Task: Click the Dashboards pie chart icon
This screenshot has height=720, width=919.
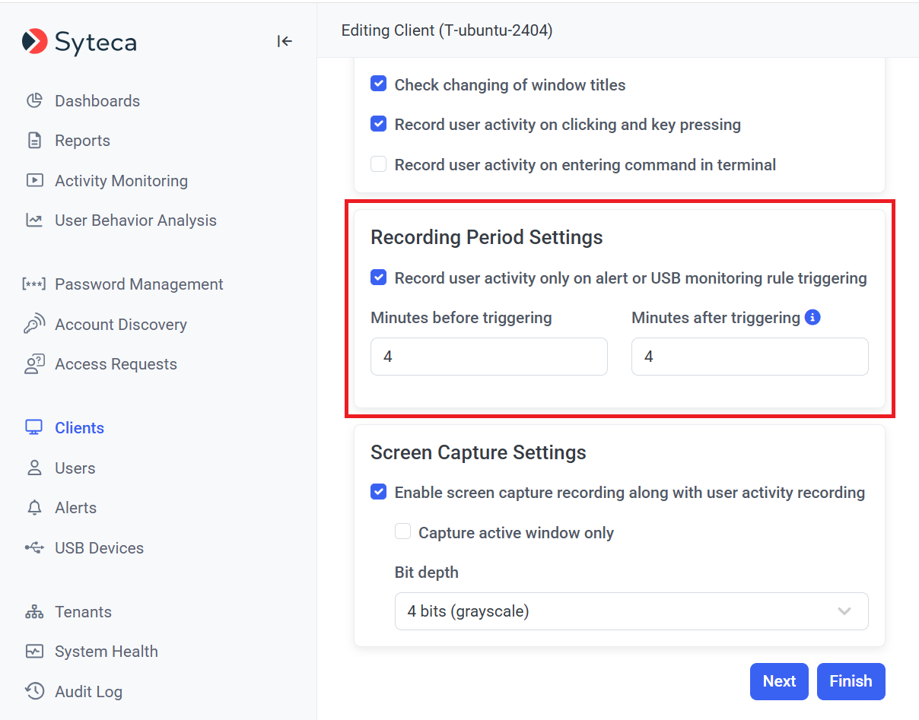Action: tap(34, 101)
